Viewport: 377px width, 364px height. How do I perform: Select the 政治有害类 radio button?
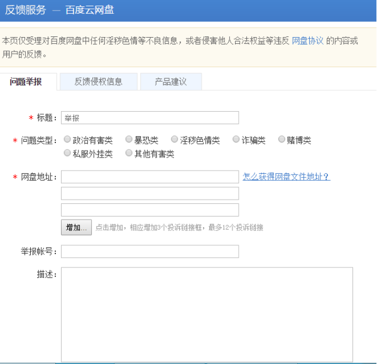(x=68, y=140)
